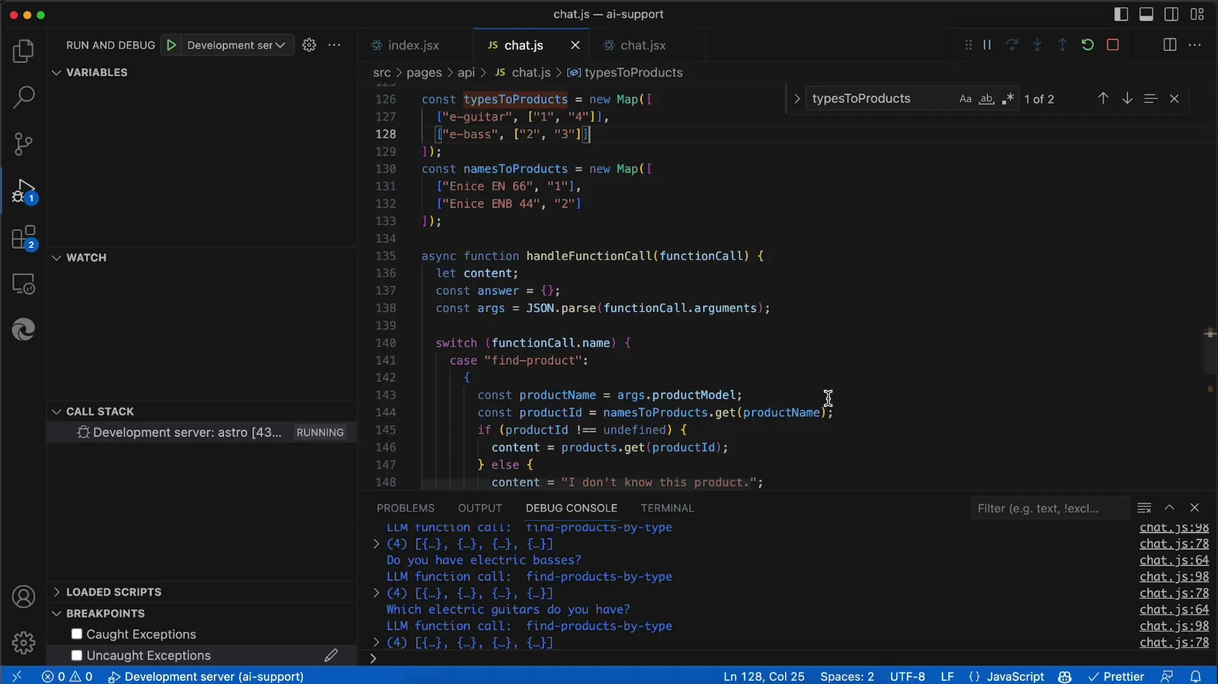Viewport: 1218px width, 684px height.
Task: Select DEBUG CONSOLE panel tab
Action: coord(572,508)
